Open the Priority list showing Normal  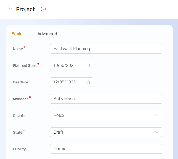click(101, 149)
